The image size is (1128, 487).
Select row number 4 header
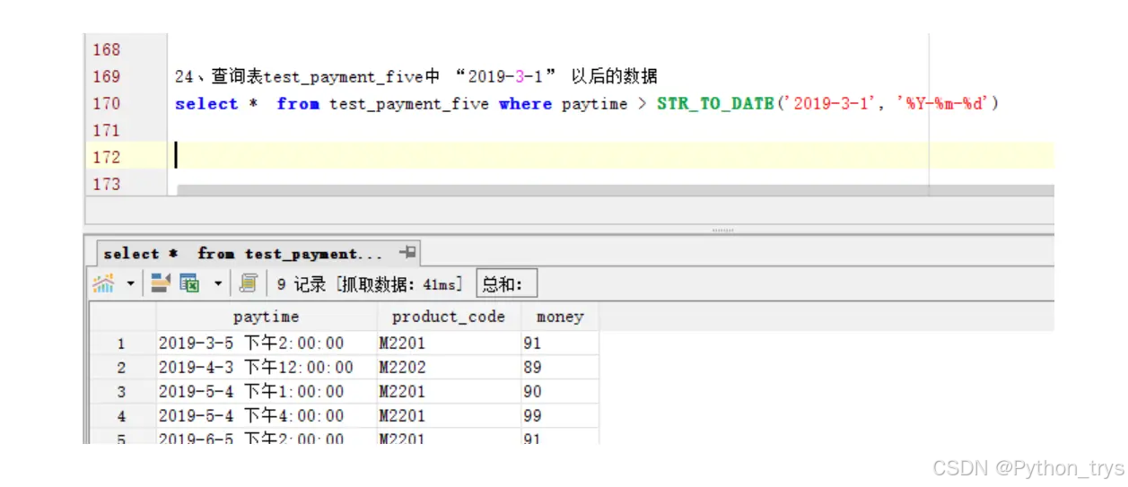pyautogui.click(x=122, y=416)
